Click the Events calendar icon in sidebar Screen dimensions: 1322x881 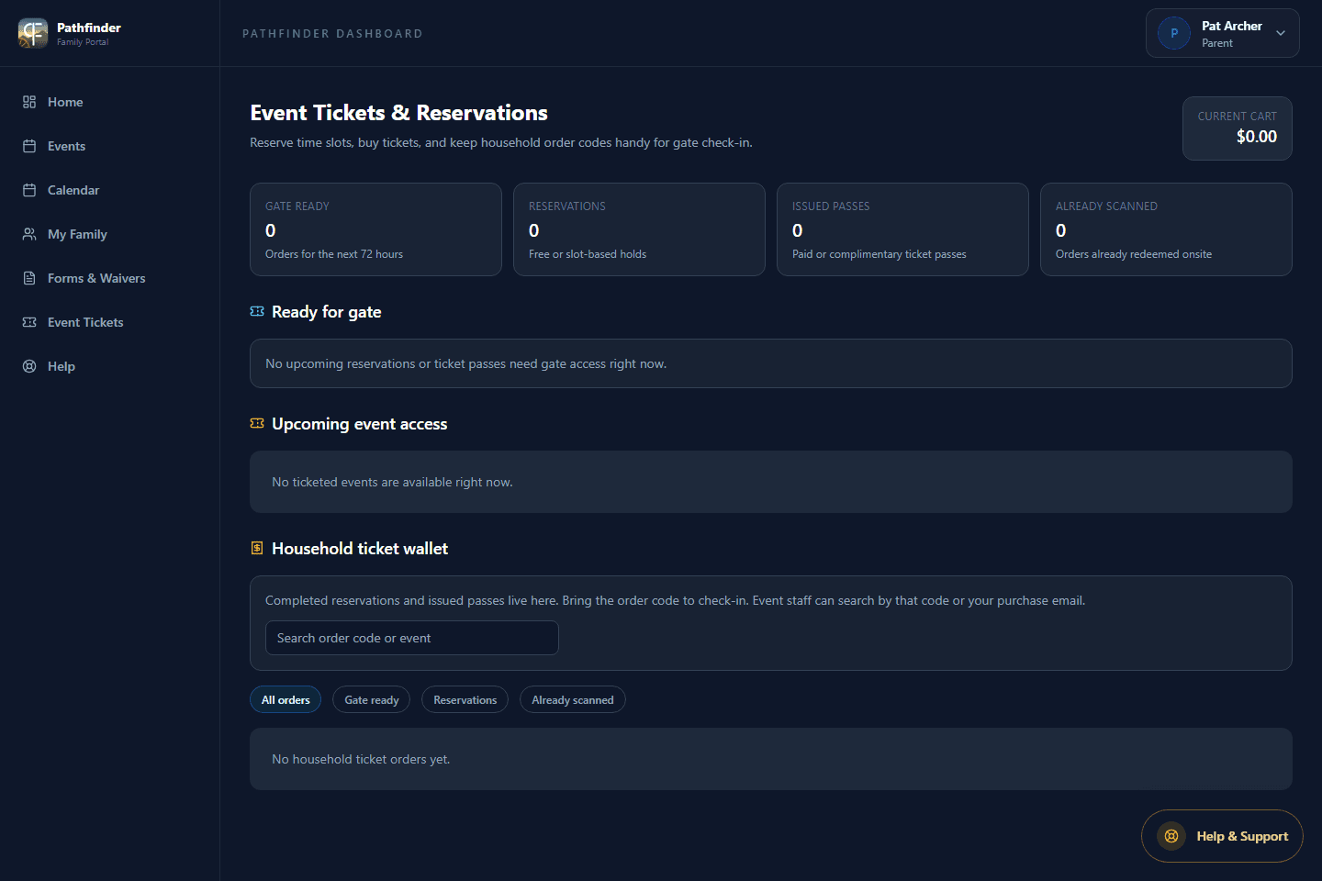tap(29, 146)
